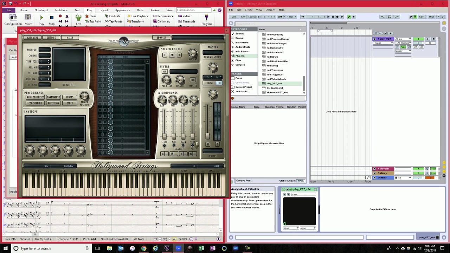Click the Find in ribbon search field

click(194, 10)
